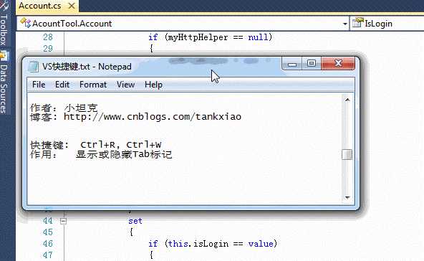Screen dimensions: 424x261
Task: Click Notepad scrollbar down arrow
Action: [x=347, y=198]
